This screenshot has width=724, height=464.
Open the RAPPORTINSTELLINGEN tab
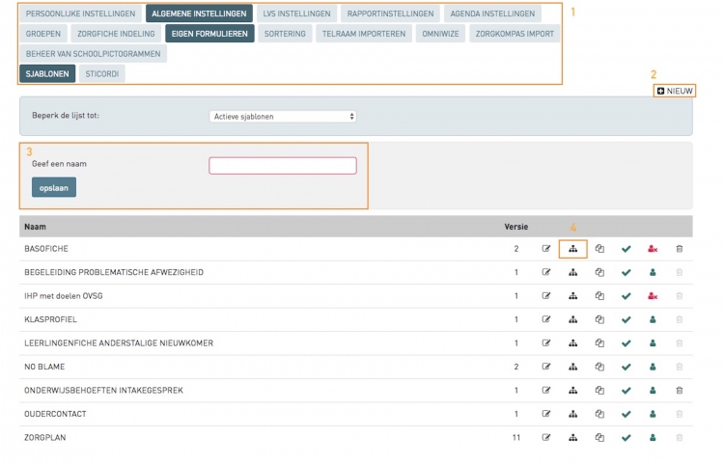point(392,14)
